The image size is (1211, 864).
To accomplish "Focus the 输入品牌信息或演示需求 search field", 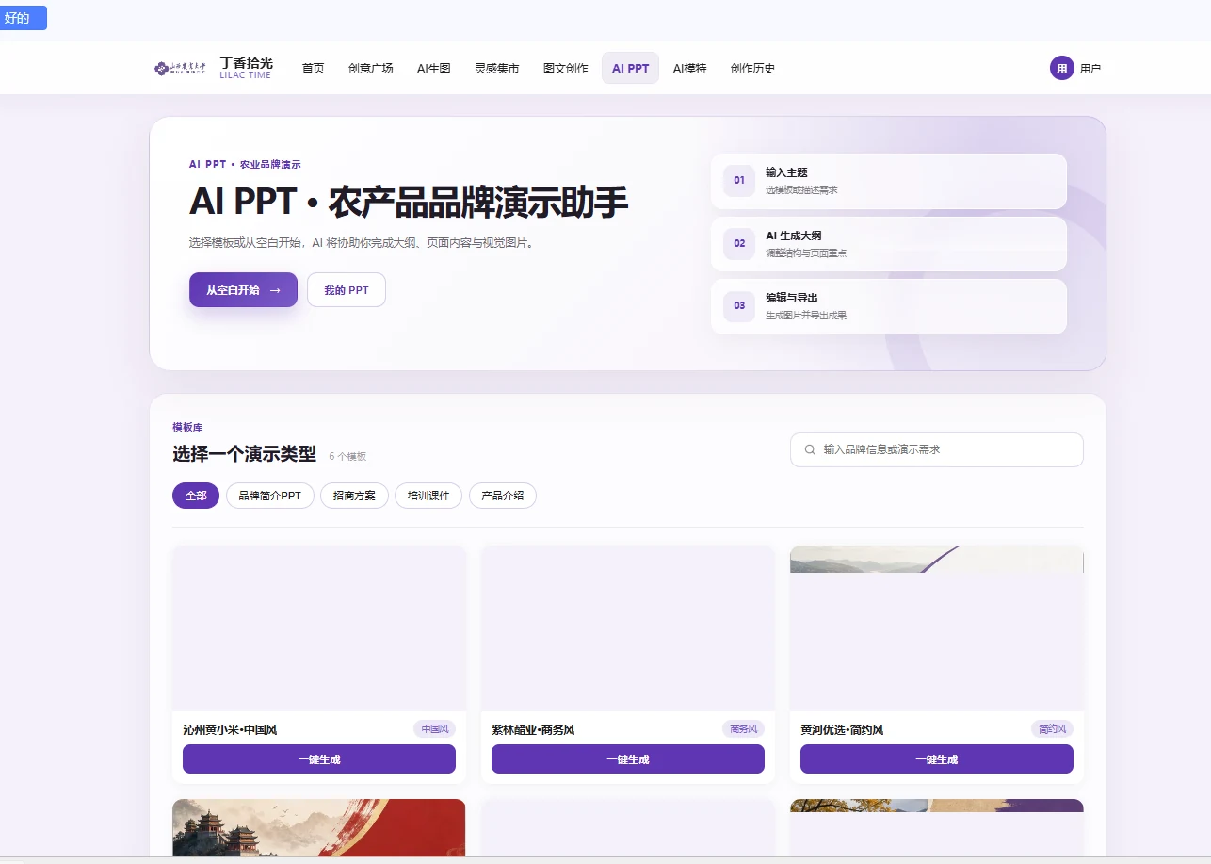I will 937,449.
